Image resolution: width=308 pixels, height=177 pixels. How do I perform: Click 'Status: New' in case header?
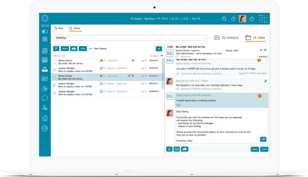pos(232,50)
